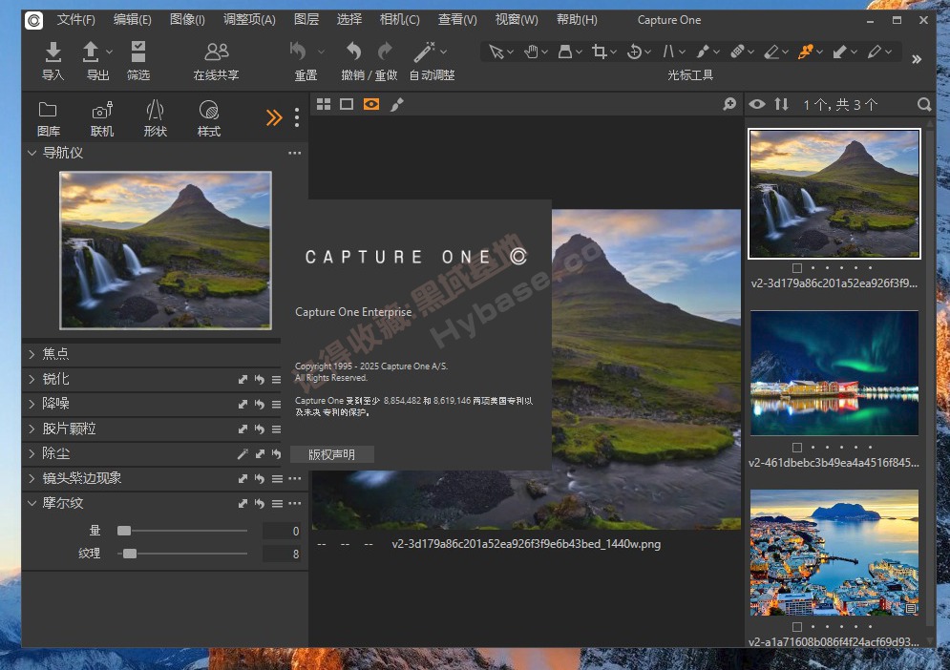This screenshot has width=950, height=670.
Task: Click the zoom magnifier in viewer bar
Action: click(729, 104)
